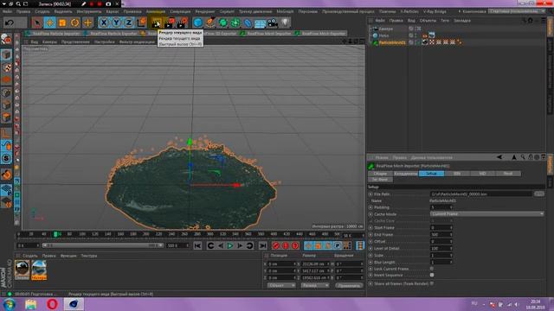Click the Undo arrow icon
The image size is (554, 311).
pyautogui.click(x=10, y=23)
